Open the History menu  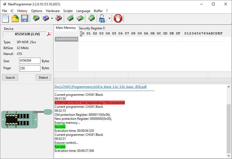click(x=22, y=11)
